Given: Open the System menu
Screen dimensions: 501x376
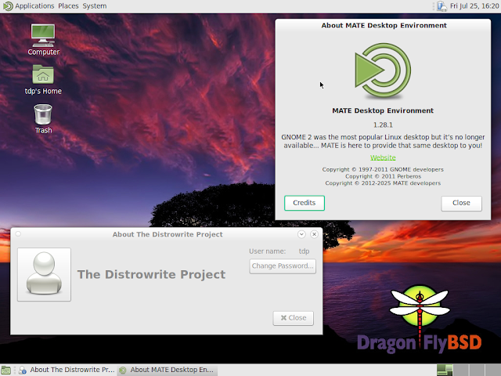Looking at the screenshot, I should [x=95, y=6].
